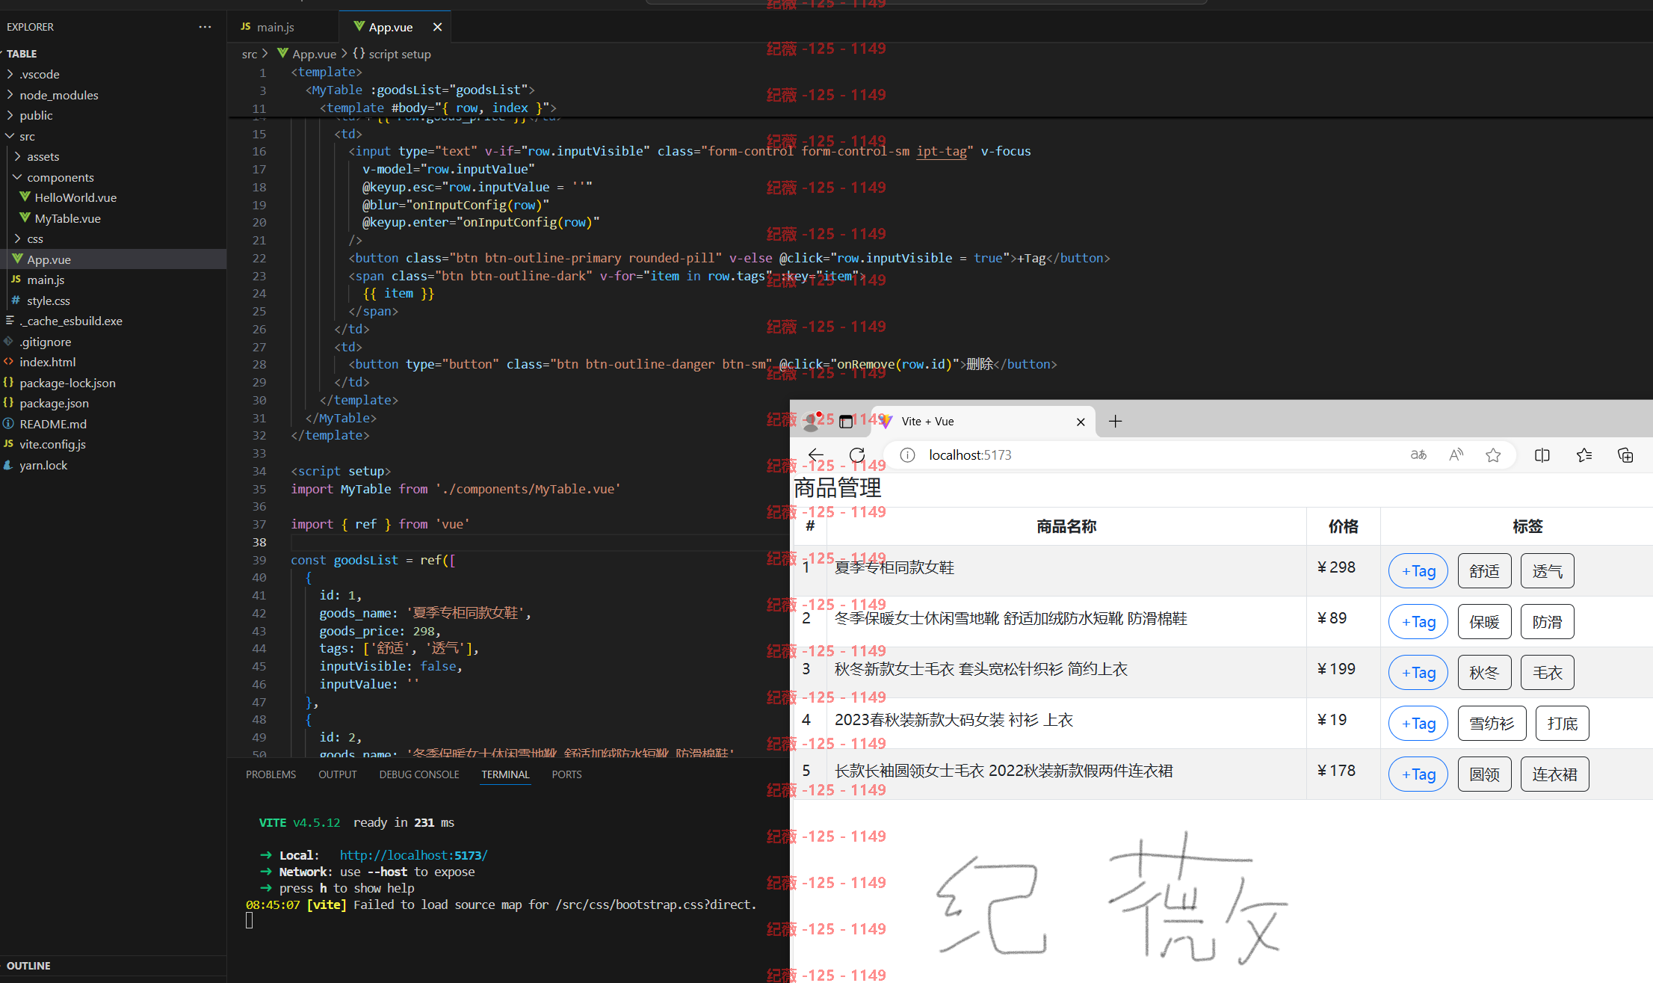Image resolution: width=1653 pixels, height=983 pixels.
Task: Click the 舒适 tag
Action: pos(1484,571)
